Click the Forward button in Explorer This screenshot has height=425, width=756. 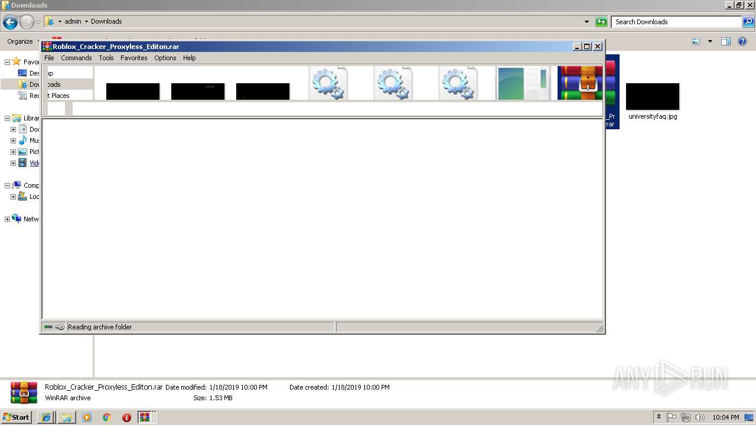[x=27, y=22]
